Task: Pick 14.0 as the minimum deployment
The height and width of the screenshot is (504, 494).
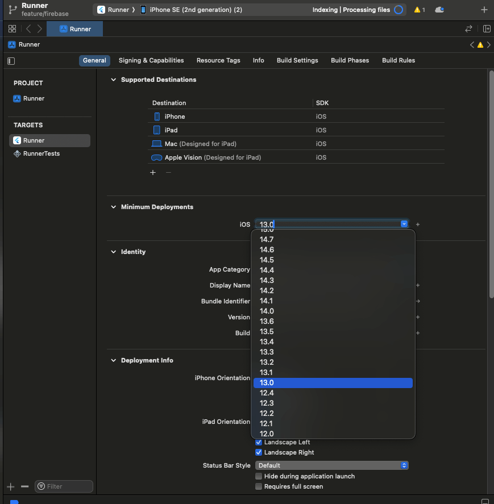Action: click(333, 311)
